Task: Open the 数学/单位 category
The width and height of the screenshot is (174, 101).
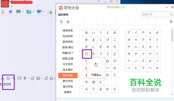Action: [68, 47]
